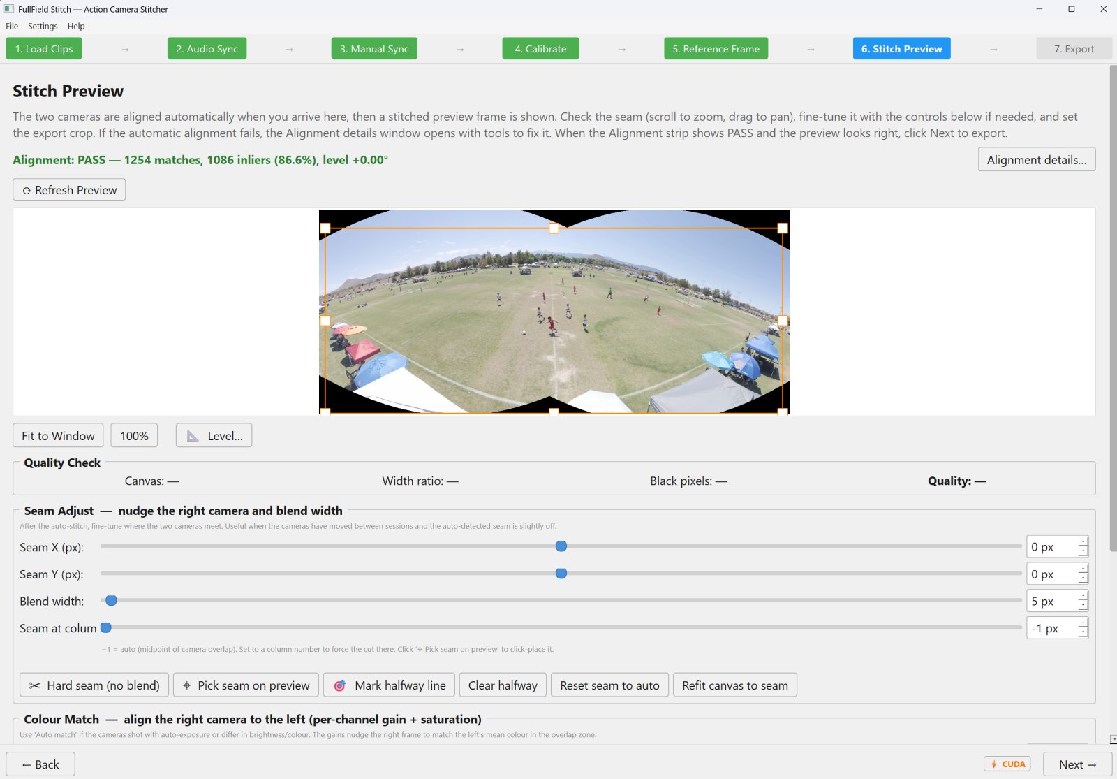Click Refit canvas to seam

[x=735, y=685]
